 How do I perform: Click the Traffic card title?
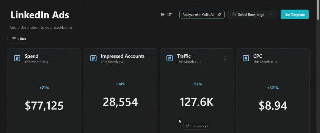(184, 56)
